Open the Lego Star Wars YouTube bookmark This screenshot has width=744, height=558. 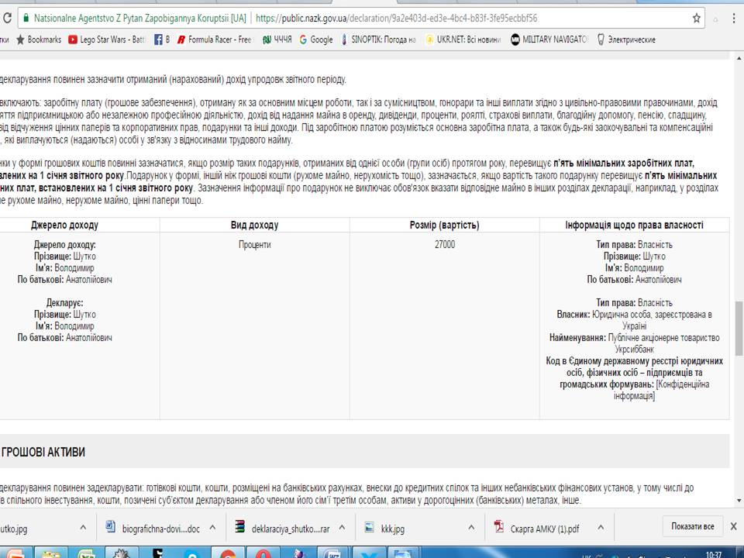pyautogui.click(x=107, y=40)
